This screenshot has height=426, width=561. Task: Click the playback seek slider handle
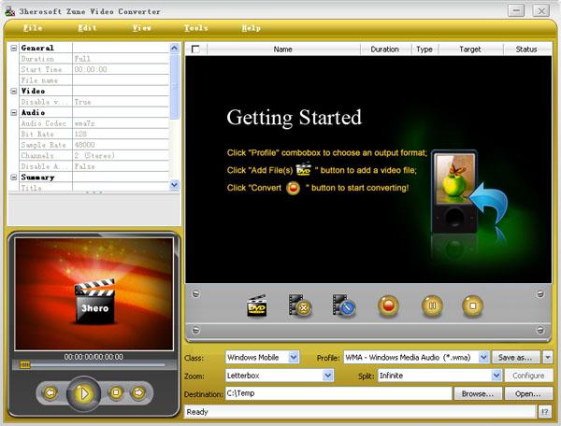click(x=24, y=365)
